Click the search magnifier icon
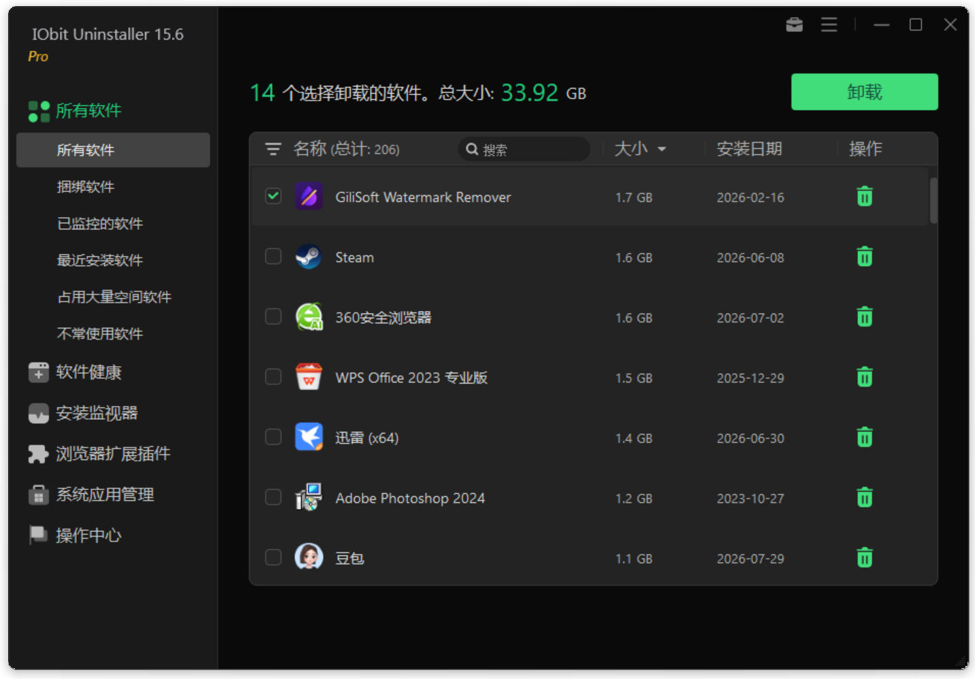 point(472,149)
